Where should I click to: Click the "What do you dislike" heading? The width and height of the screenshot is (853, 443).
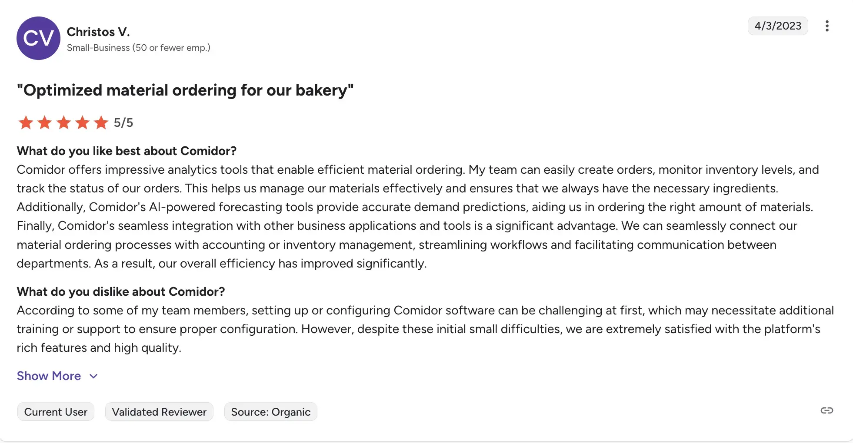tap(121, 292)
